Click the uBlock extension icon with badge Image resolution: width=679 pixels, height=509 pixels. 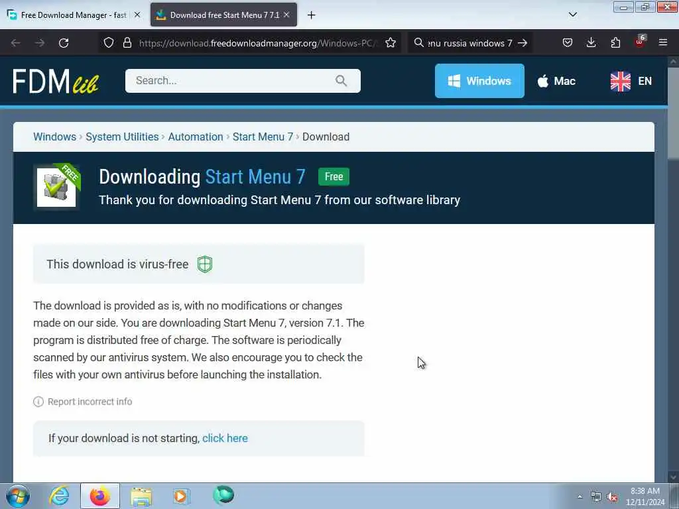click(x=640, y=42)
